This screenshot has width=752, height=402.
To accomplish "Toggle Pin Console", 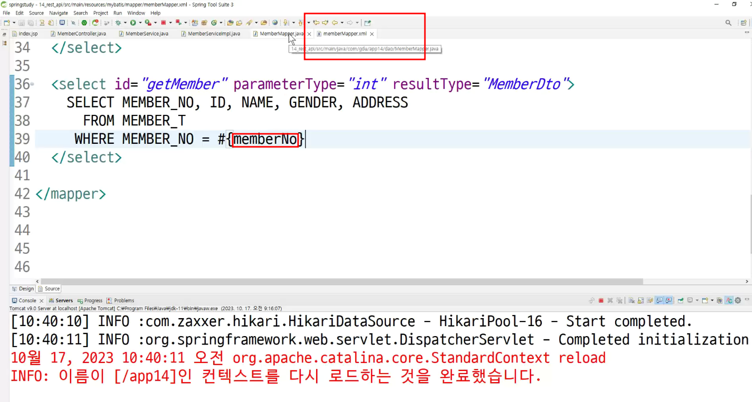I will (x=681, y=301).
